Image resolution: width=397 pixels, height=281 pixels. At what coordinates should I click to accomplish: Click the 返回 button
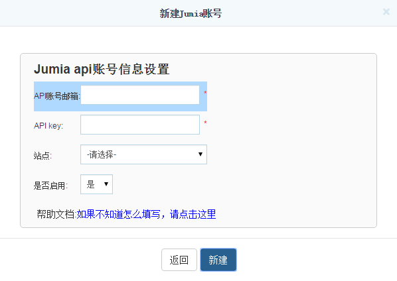coord(179,260)
